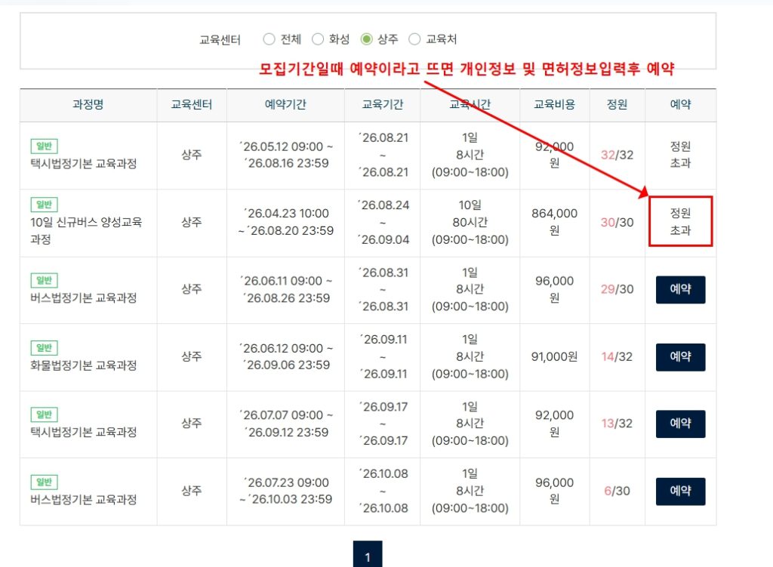The width and height of the screenshot is (773, 567).
Task: Click reservation period '26.07.23 09:00 cell
Action: click(286, 491)
